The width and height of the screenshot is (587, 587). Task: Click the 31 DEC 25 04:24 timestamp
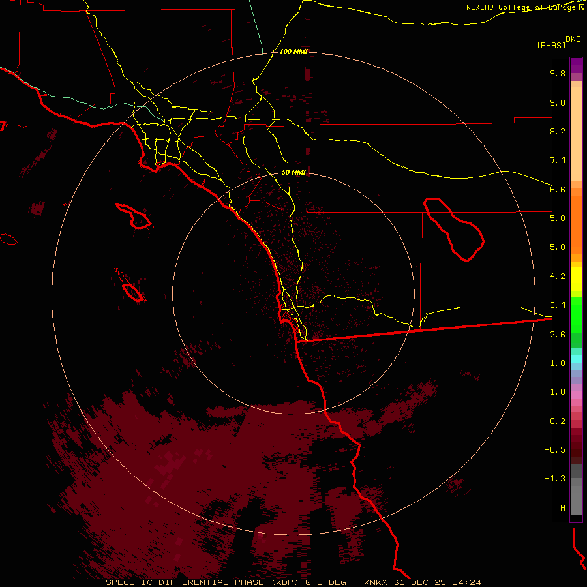[x=437, y=582]
